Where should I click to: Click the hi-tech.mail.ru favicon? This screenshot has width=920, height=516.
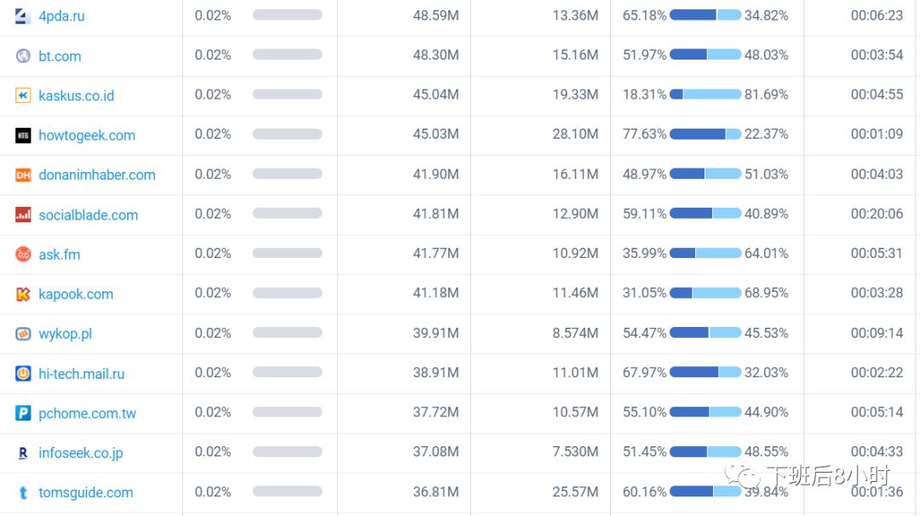[x=23, y=373]
